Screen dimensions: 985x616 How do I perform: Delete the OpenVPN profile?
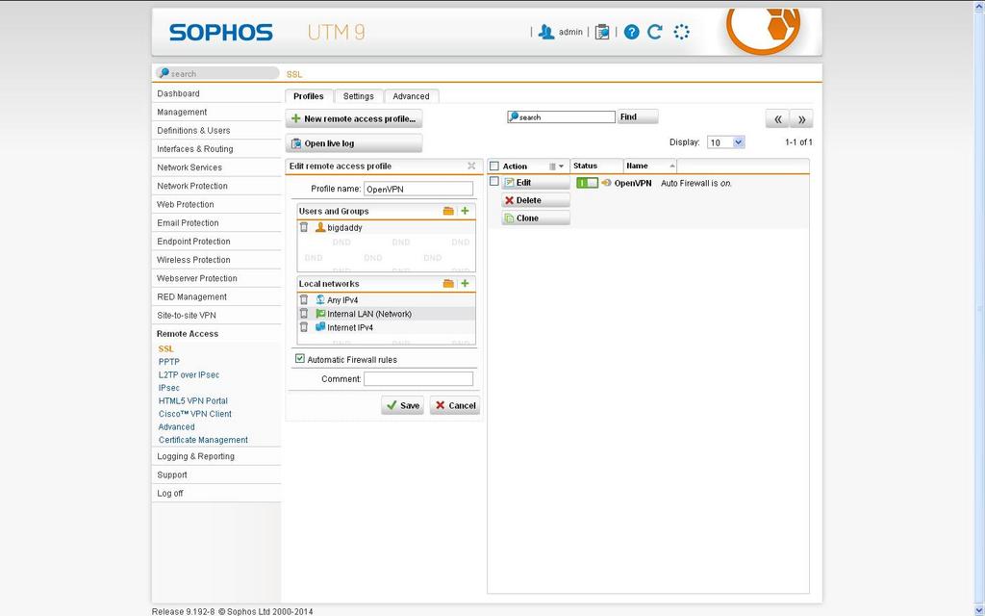coord(536,200)
